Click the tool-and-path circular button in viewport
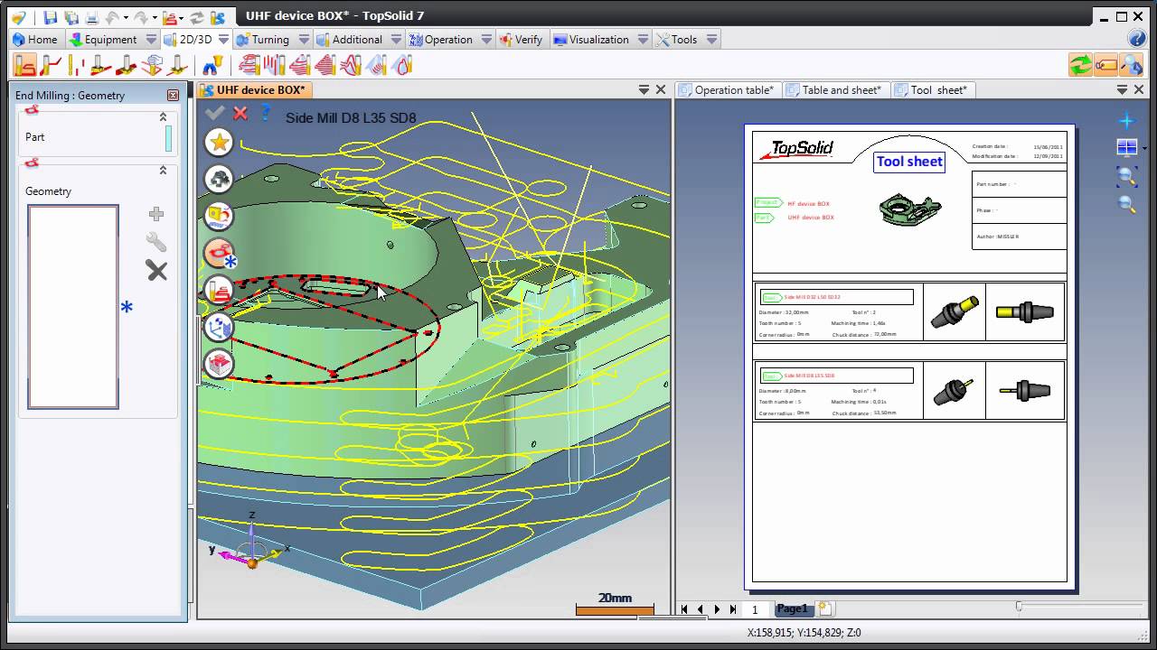The image size is (1157, 650). pyautogui.click(x=219, y=290)
